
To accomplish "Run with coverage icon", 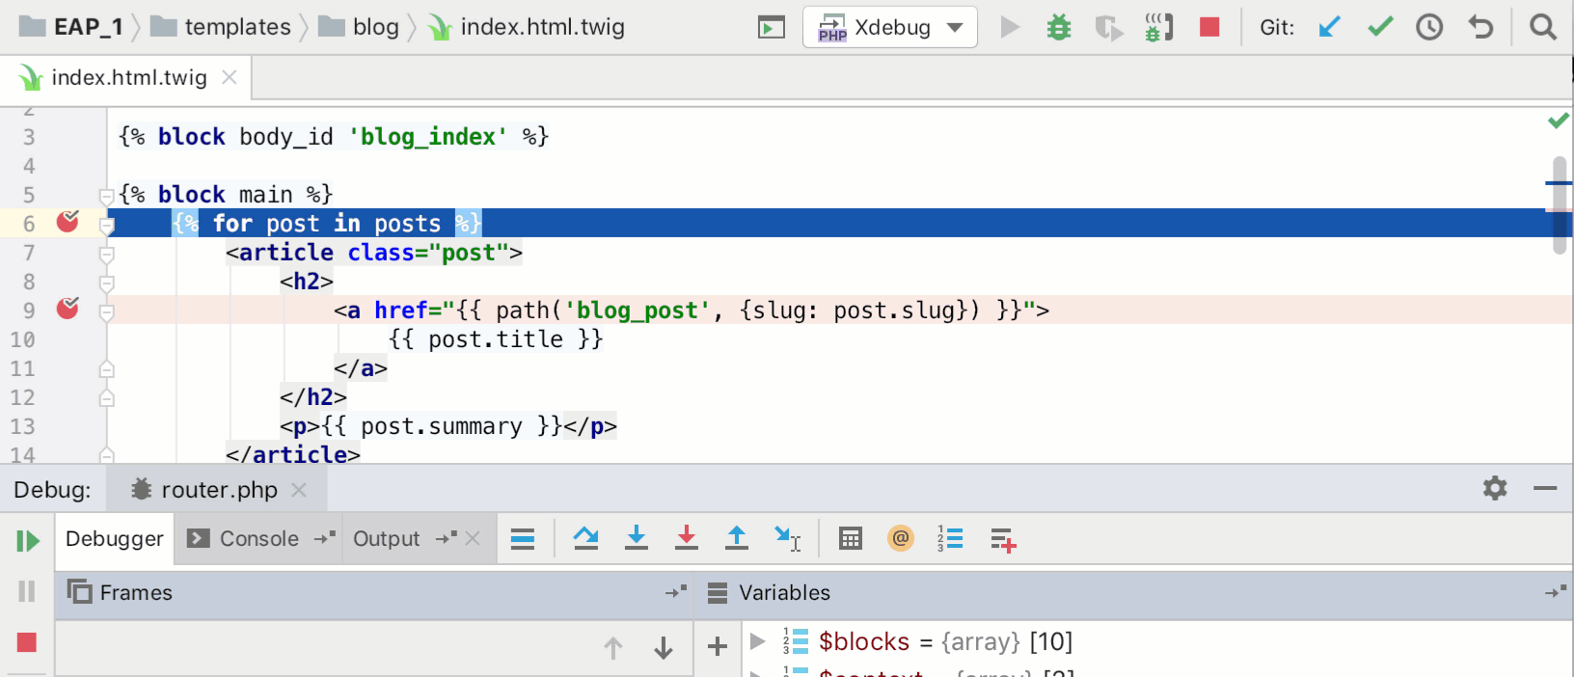I will [x=1109, y=28].
